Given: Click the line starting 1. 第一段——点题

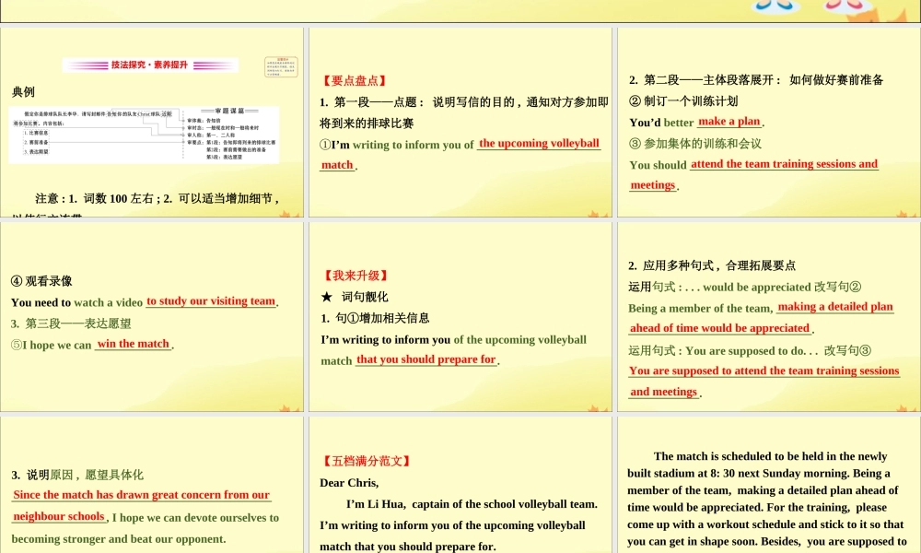Looking at the screenshot, I should tap(464, 102).
